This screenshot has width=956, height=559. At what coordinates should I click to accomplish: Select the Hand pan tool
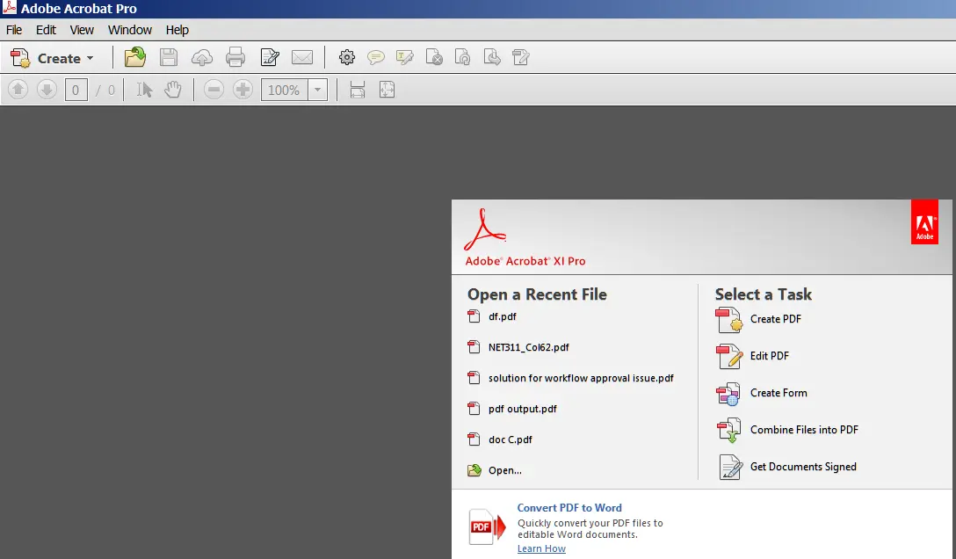173,91
